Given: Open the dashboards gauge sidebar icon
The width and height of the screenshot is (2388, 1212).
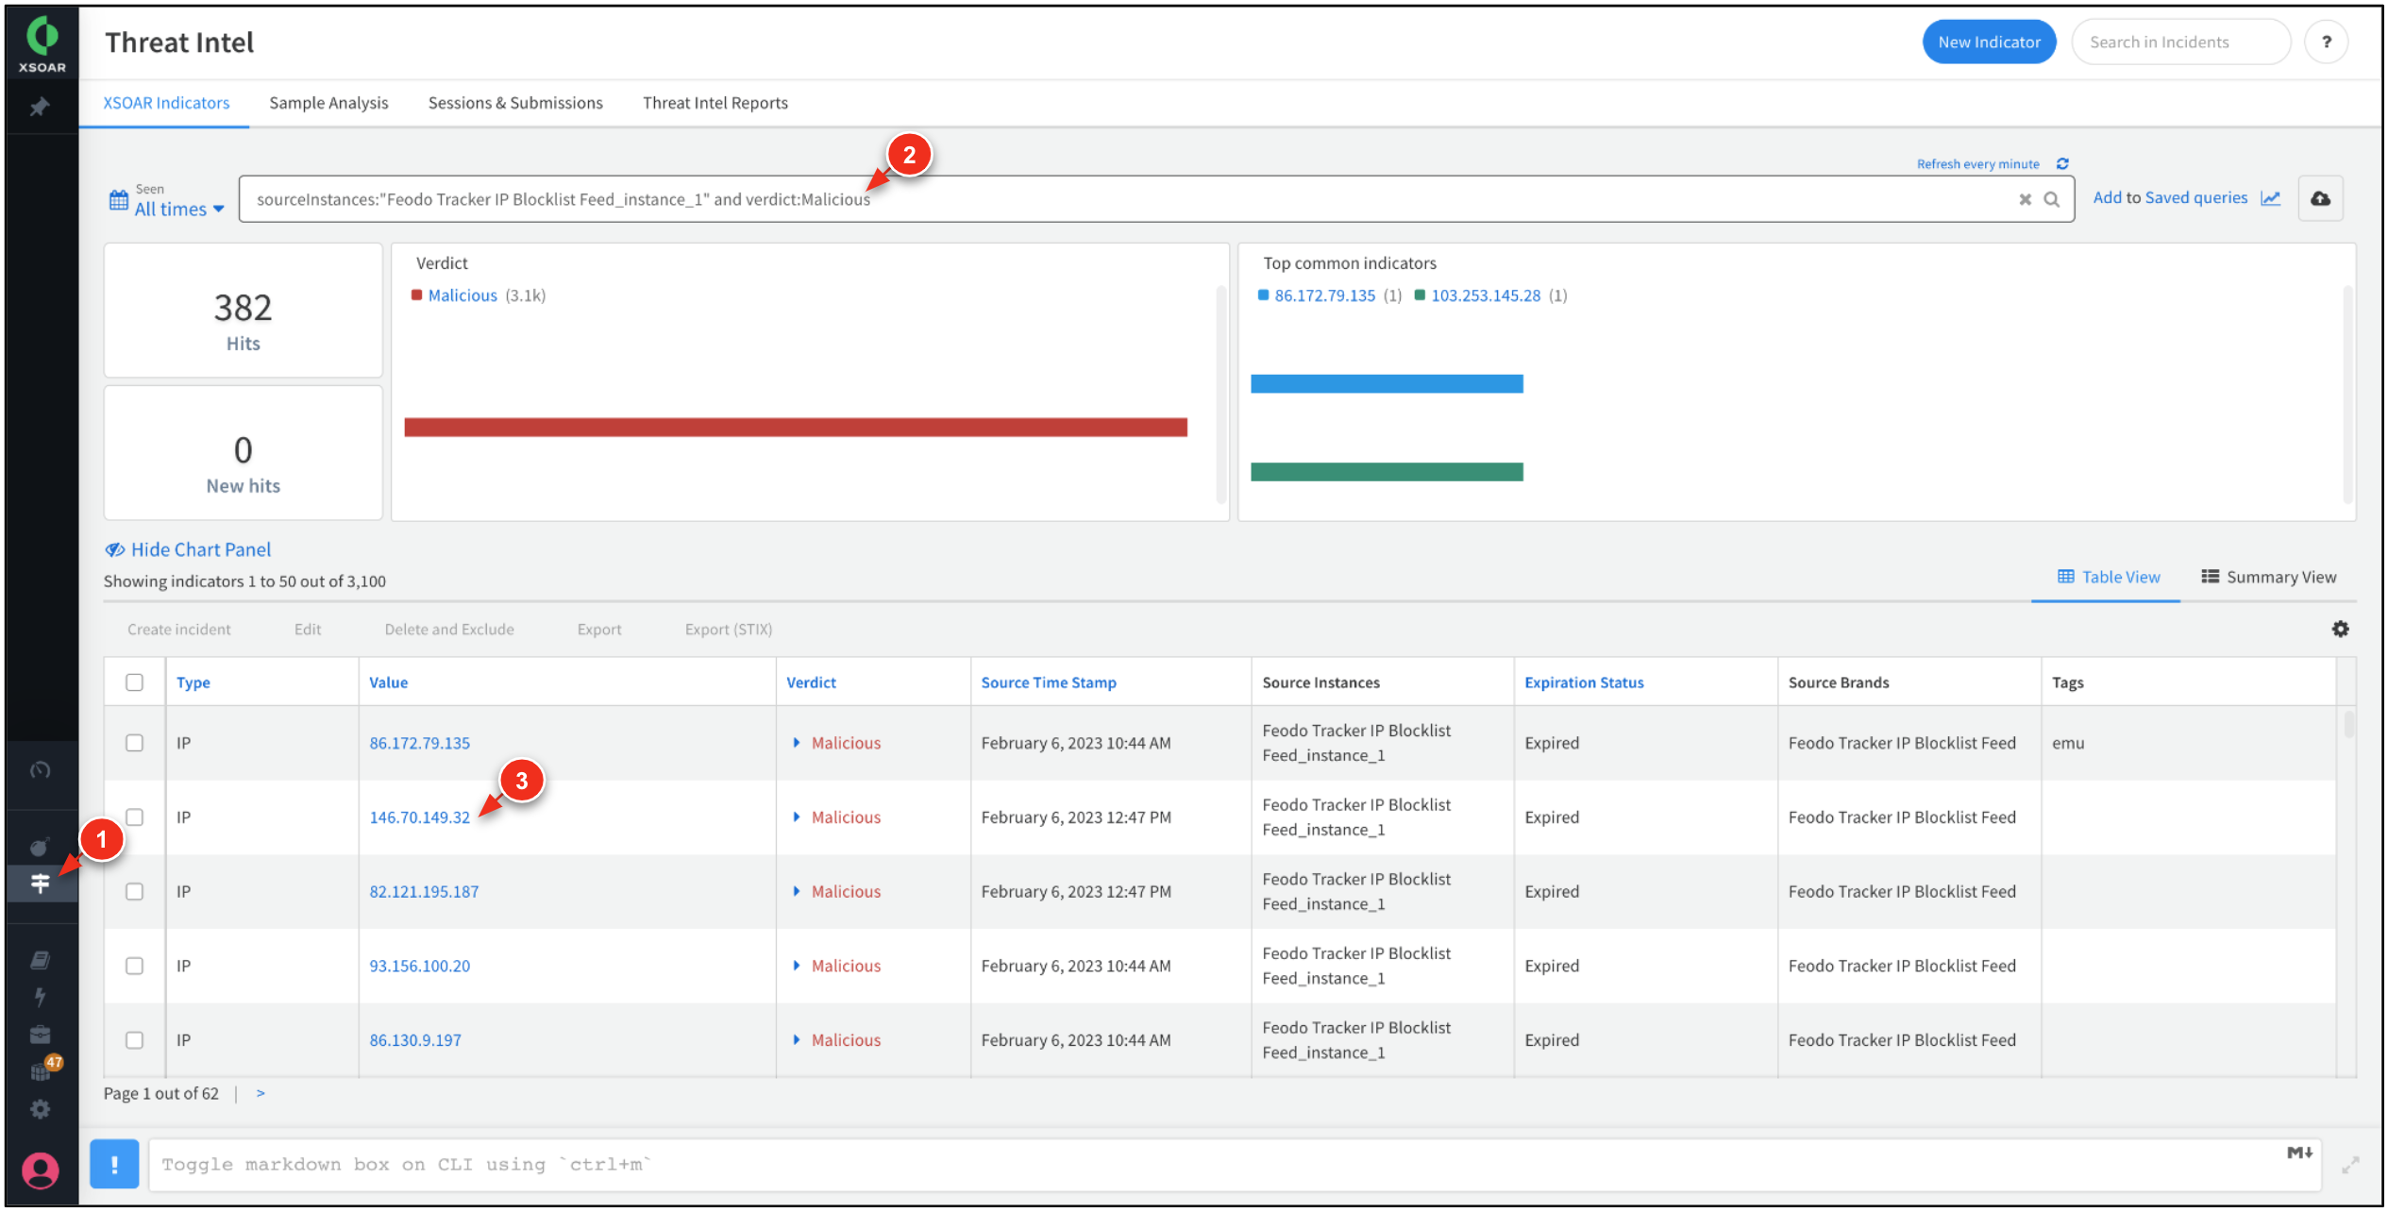Looking at the screenshot, I should [x=40, y=770].
